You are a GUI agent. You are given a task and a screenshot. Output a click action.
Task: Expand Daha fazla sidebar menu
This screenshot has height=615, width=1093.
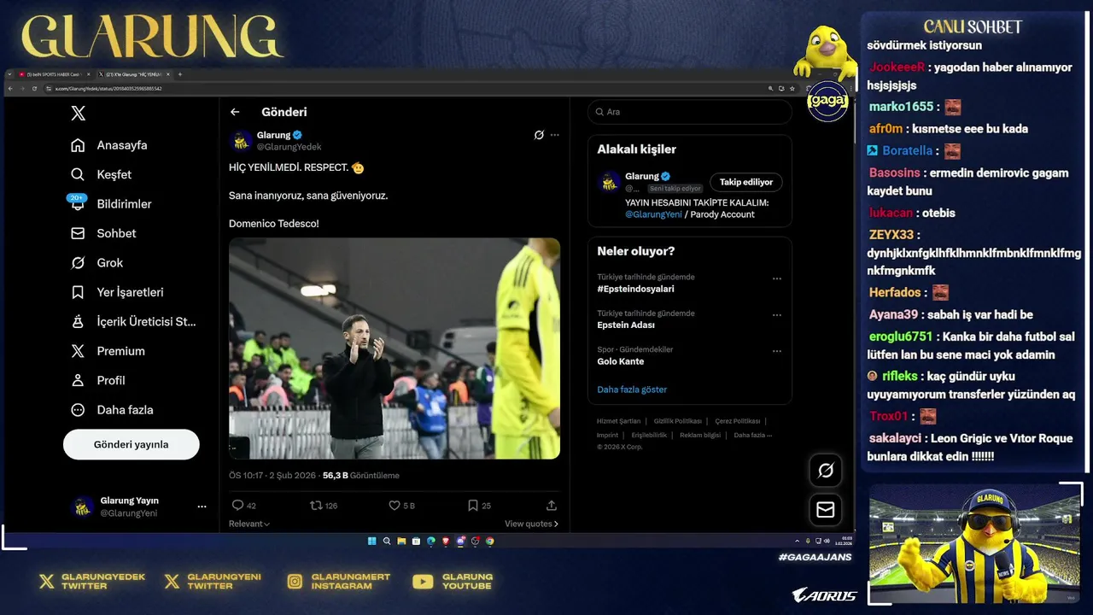pos(112,410)
